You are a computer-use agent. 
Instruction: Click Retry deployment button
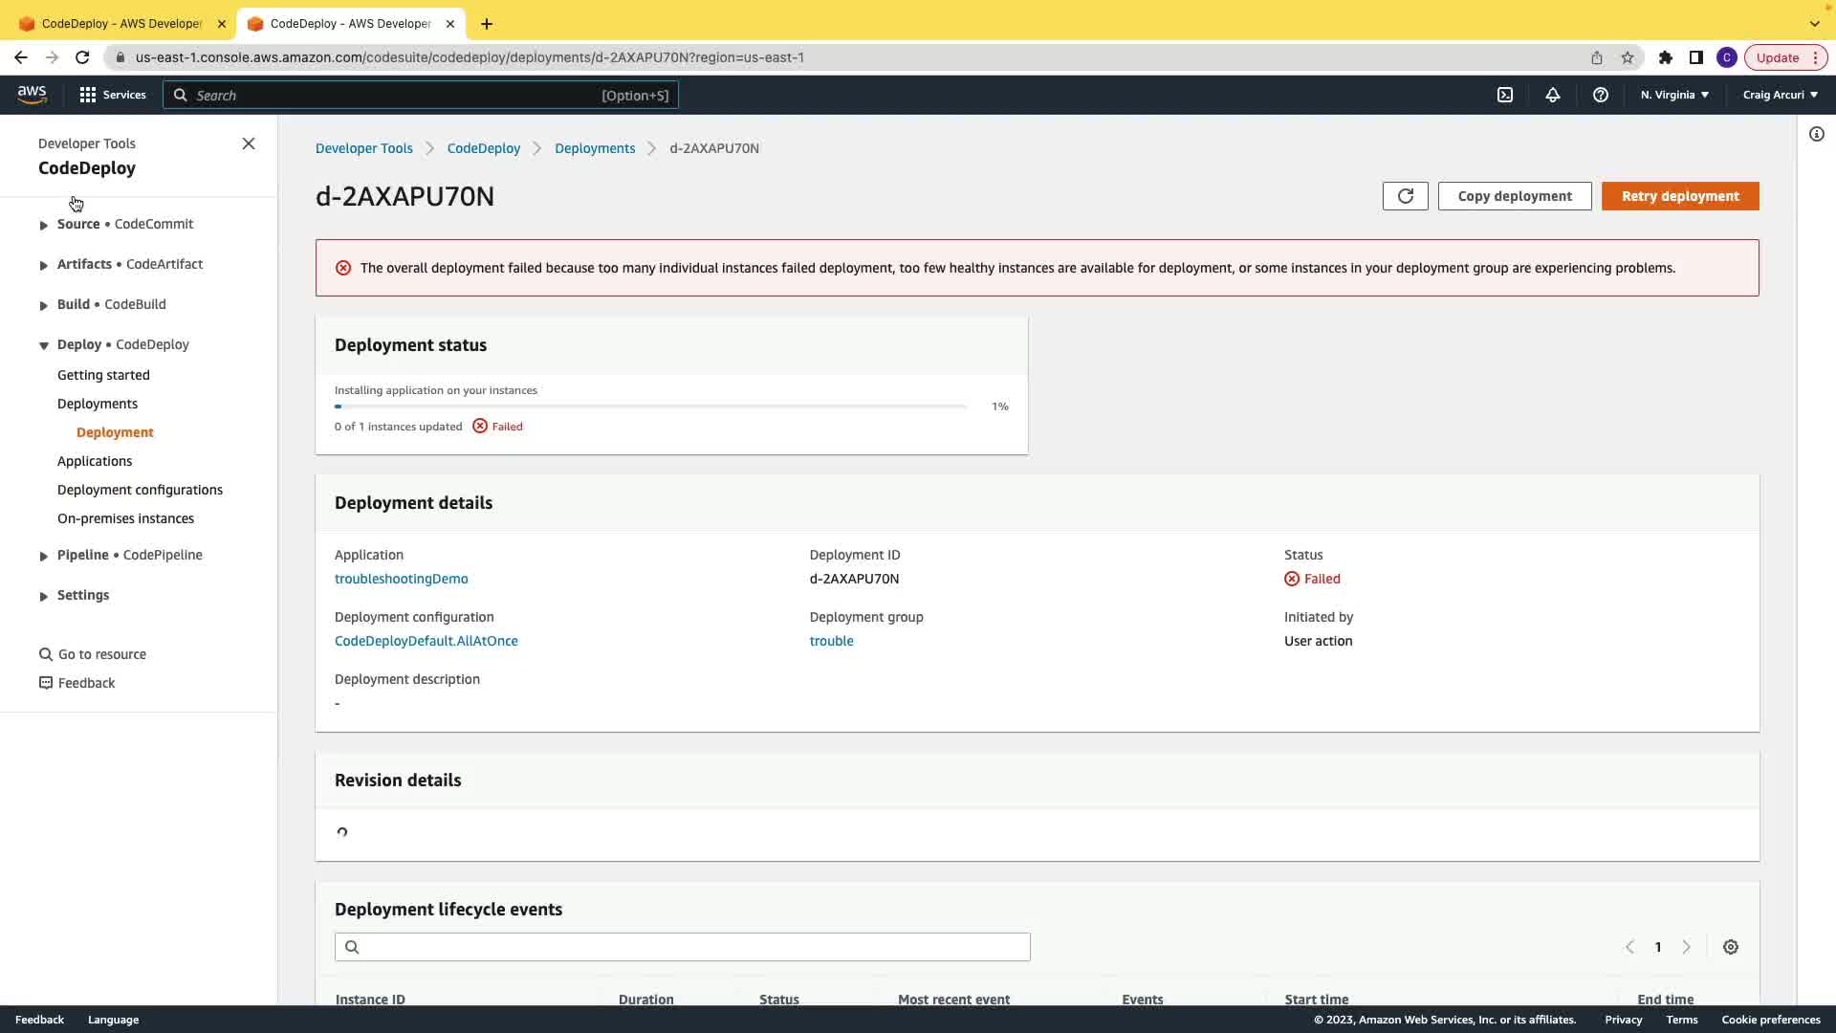[1679, 196]
